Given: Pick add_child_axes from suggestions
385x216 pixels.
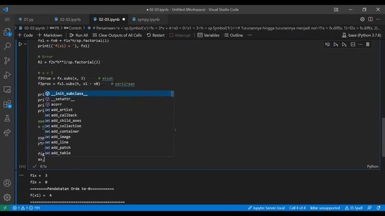Looking at the screenshot, I should point(109,121).
